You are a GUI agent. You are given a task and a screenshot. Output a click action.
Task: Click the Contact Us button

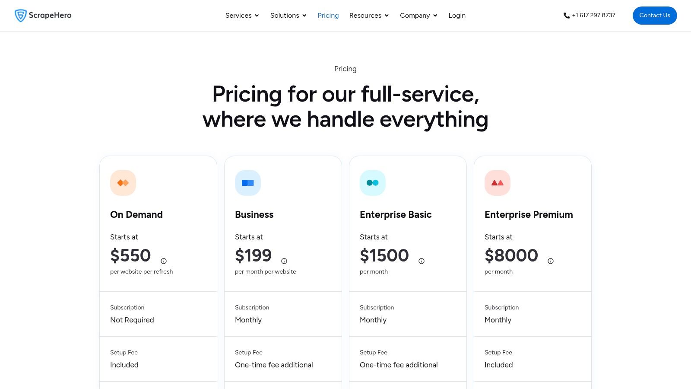pos(655,15)
